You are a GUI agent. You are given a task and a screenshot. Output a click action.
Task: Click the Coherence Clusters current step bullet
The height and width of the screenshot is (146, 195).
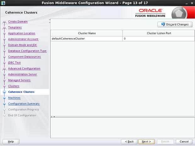click(4, 92)
